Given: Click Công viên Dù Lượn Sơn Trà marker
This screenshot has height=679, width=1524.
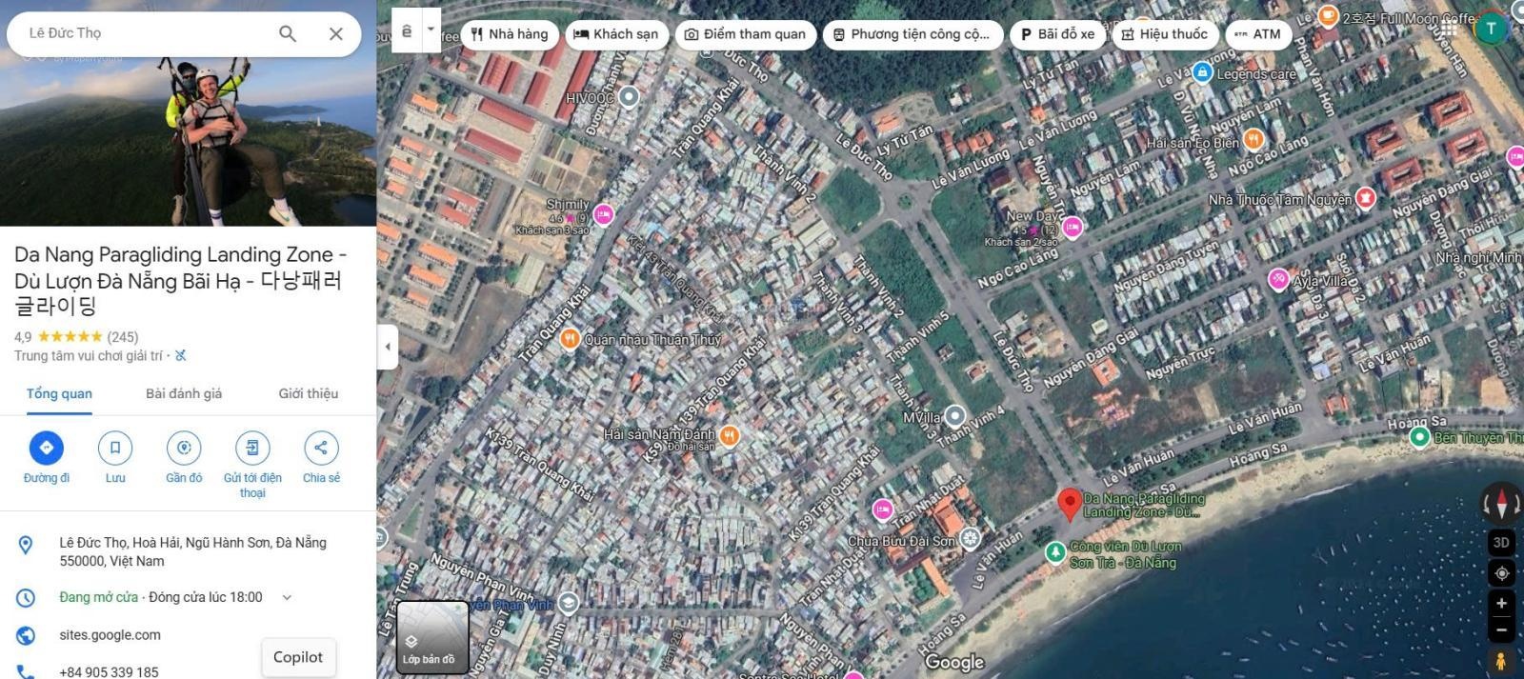Looking at the screenshot, I should point(1054,551).
